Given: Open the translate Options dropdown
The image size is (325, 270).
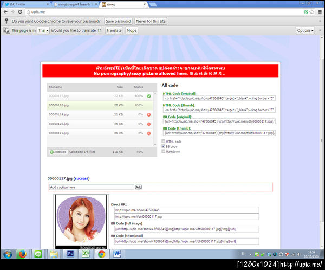Looking at the screenshot, I should 305,30.
